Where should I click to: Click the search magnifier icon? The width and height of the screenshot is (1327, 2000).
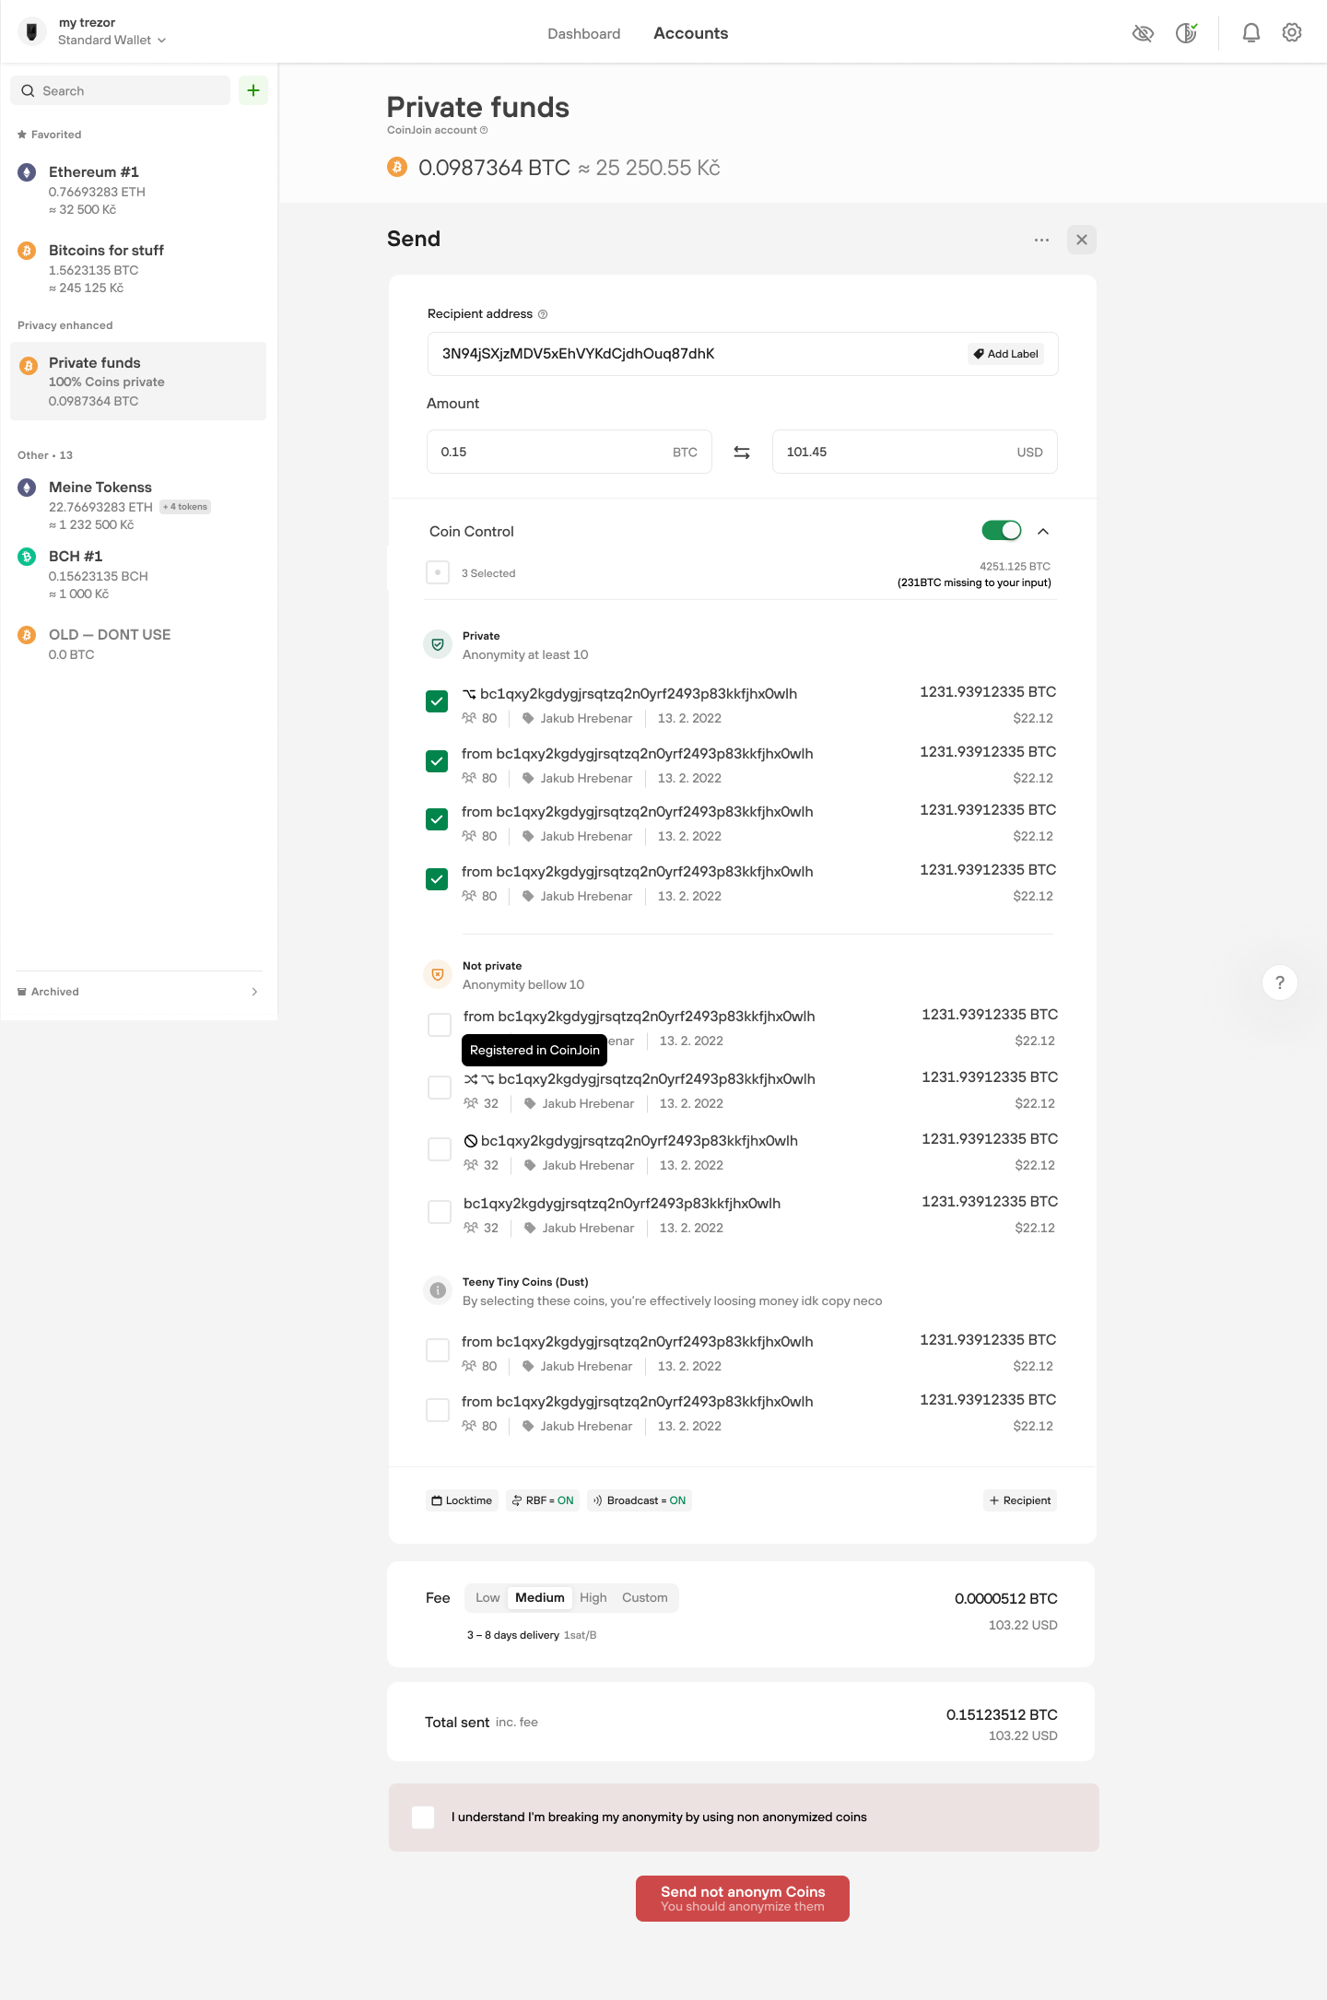[x=28, y=90]
